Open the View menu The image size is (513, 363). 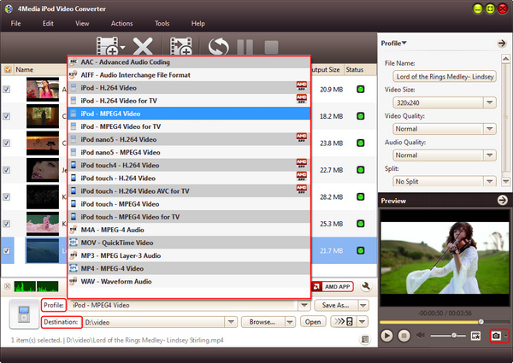[x=82, y=23]
